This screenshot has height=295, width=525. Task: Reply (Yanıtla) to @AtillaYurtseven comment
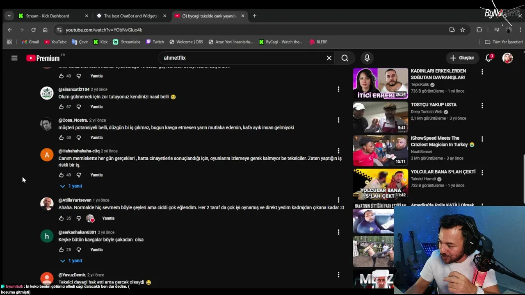point(108,218)
